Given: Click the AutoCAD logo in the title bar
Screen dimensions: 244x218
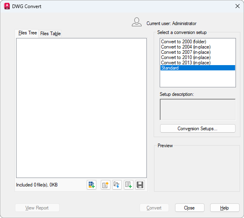Looking at the screenshot, I should (6, 6).
